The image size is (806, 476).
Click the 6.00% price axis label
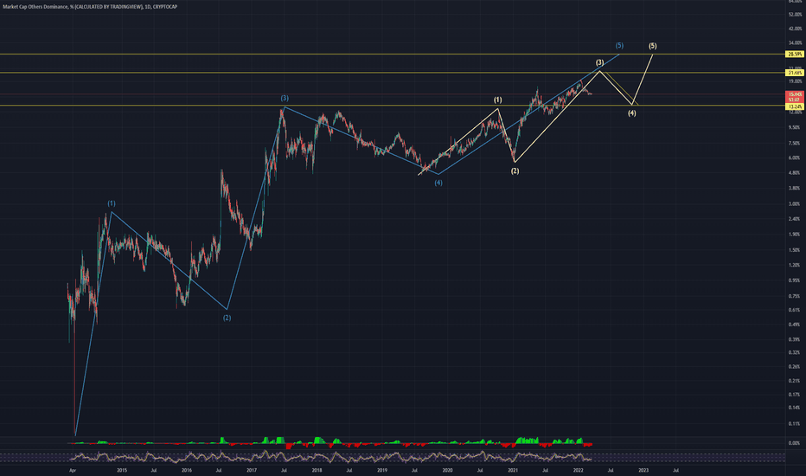click(x=795, y=158)
